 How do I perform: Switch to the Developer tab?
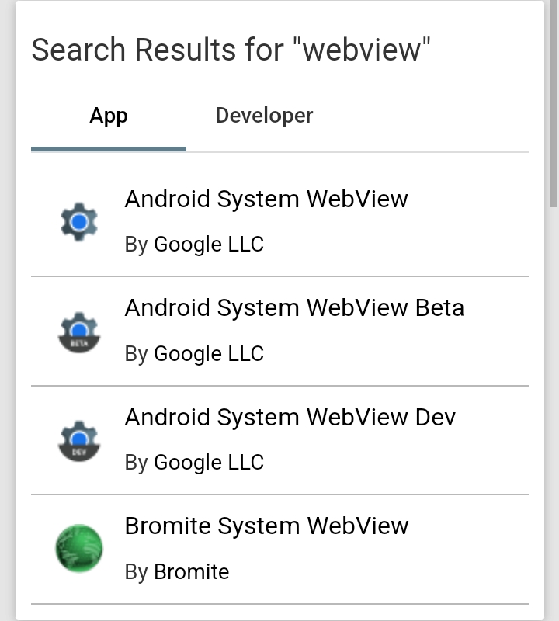(x=264, y=116)
